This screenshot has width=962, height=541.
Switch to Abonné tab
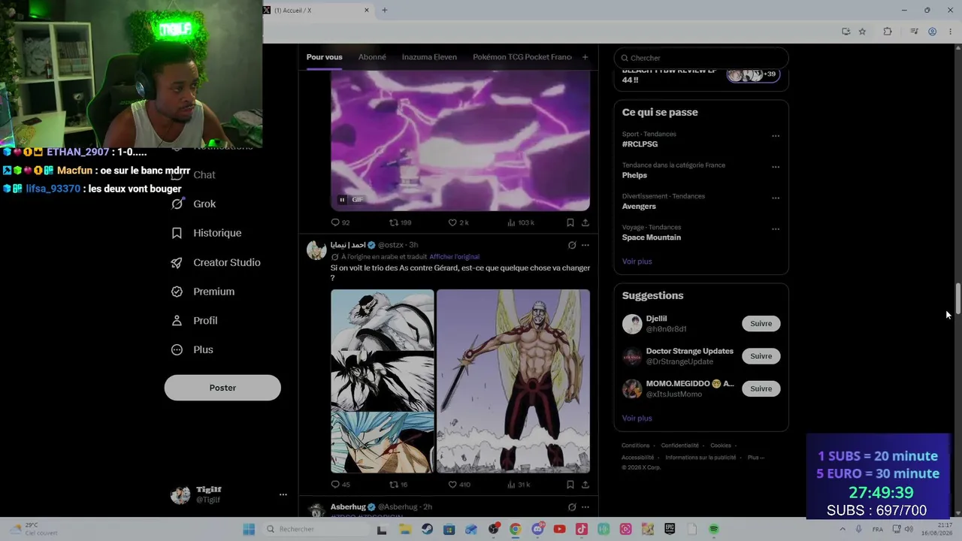[x=372, y=57]
